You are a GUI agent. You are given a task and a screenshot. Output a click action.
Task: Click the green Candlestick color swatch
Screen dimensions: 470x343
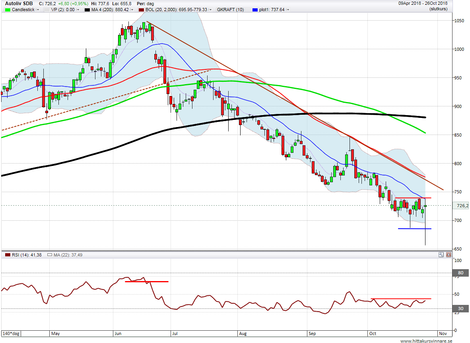(8, 10)
